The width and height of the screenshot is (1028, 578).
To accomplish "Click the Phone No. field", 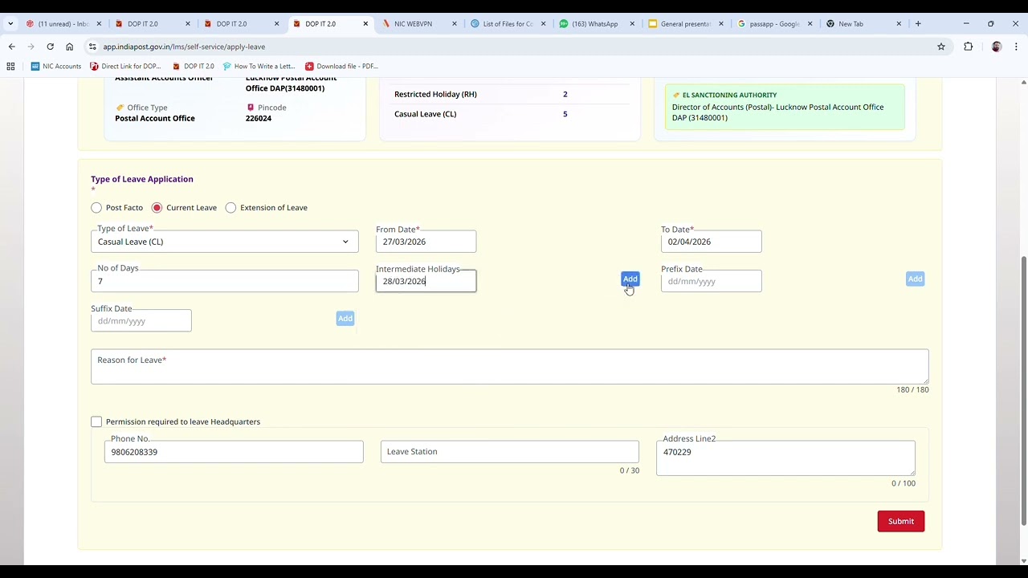I will point(234,452).
